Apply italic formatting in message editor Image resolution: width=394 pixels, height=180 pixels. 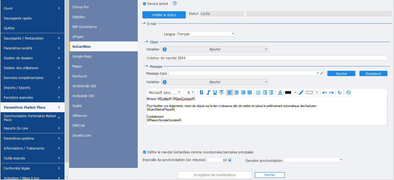(x=208, y=92)
